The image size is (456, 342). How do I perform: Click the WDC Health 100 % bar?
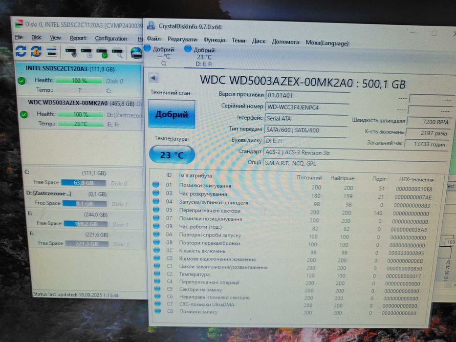81,114
